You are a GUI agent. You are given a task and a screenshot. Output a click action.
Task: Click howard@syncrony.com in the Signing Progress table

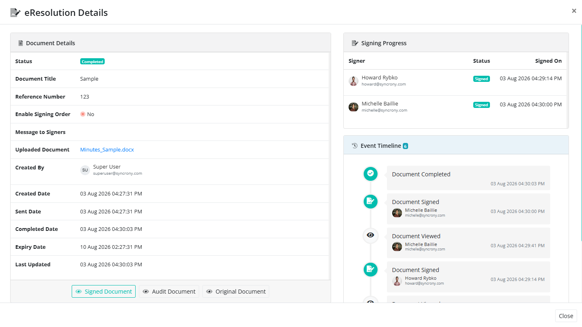[384, 84]
